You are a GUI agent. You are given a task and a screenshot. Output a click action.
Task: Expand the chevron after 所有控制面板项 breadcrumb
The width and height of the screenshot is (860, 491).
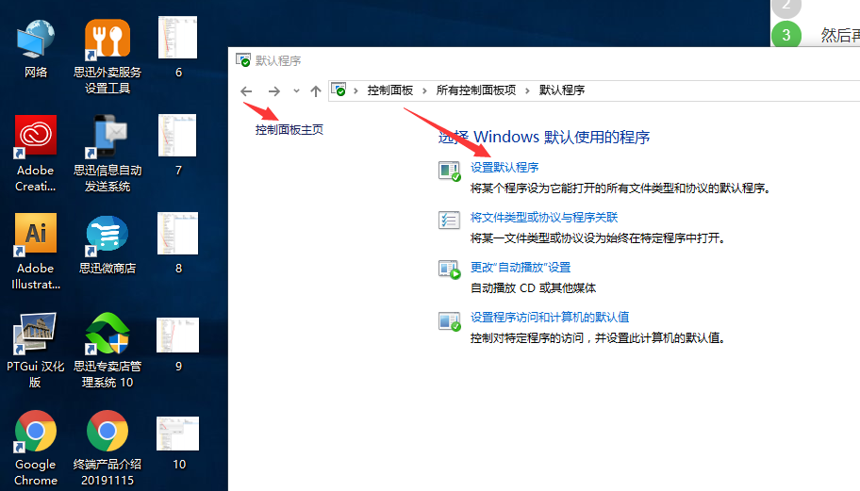527,90
